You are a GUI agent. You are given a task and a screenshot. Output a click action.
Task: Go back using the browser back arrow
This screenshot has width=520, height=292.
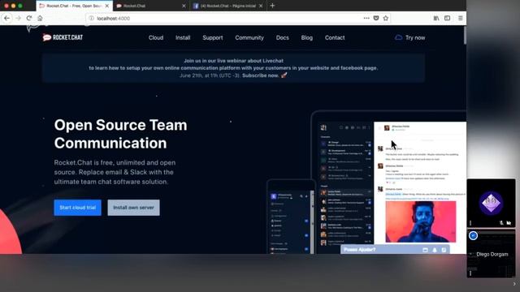(6, 18)
